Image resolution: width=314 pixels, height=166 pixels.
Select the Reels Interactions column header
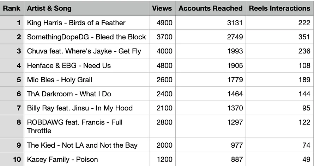[280, 8]
